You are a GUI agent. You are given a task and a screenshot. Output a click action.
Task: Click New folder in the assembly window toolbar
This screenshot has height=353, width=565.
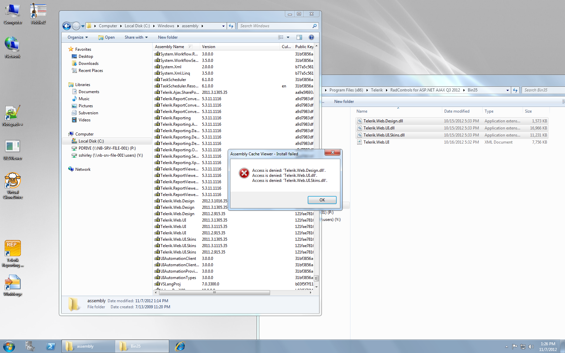coord(168,37)
